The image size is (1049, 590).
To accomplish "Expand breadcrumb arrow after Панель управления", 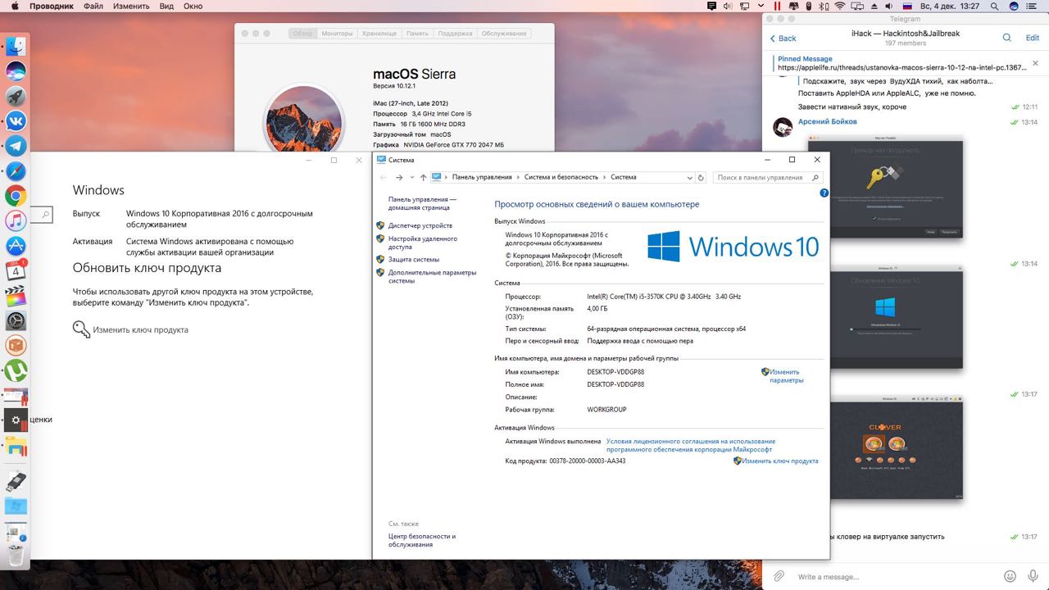I will (x=518, y=177).
